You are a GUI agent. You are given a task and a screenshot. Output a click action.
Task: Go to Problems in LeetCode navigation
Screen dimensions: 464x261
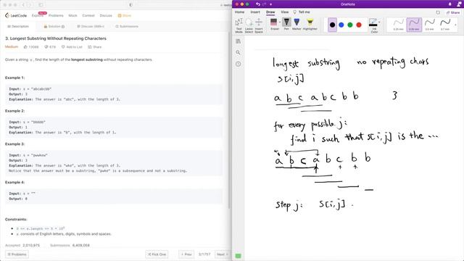[x=56, y=15]
